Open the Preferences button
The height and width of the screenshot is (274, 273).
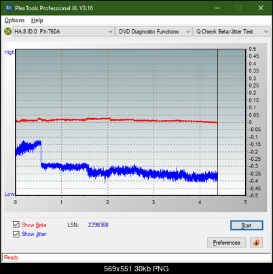pyautogui.click(x=227, y=243)
